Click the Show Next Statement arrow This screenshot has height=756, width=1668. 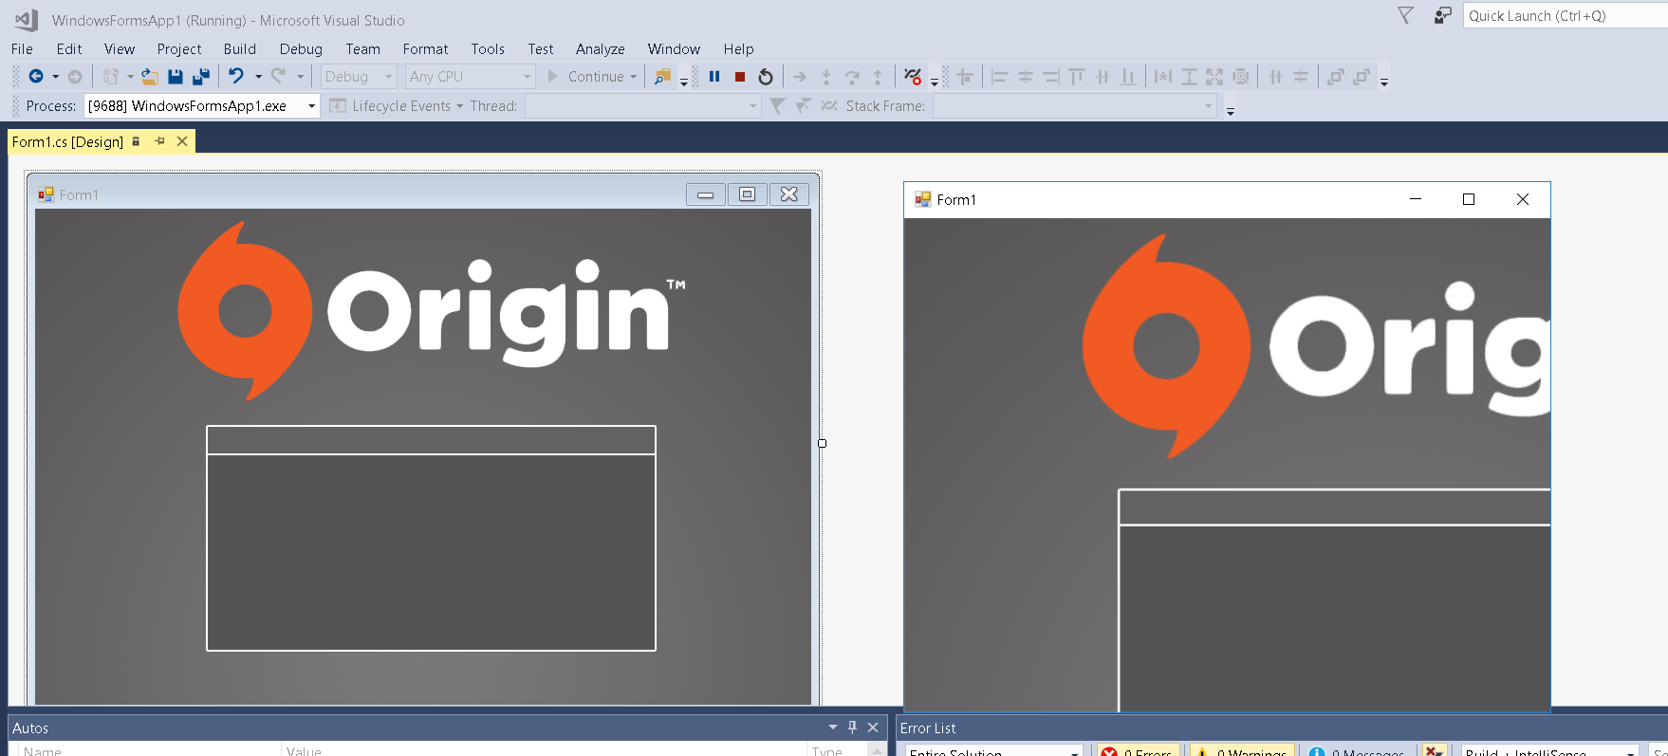[x=800, y=77]
